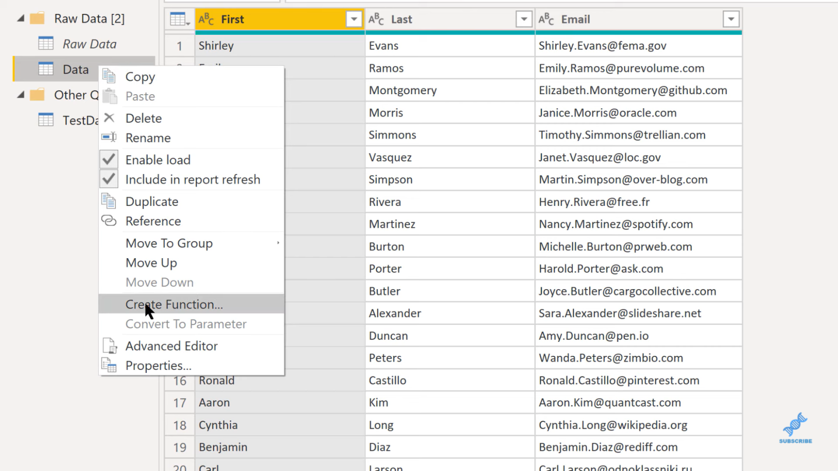Click the Raw Data query table icon

(x=46, y=44)
